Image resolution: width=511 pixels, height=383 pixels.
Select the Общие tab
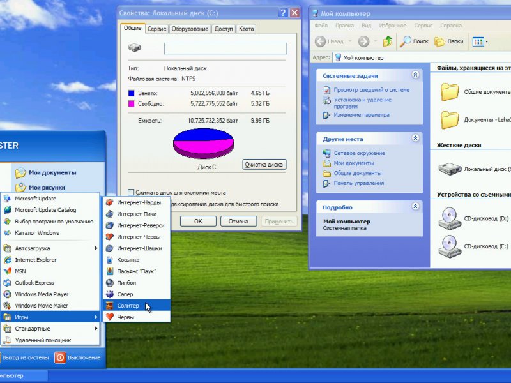(x=132, y=28)
